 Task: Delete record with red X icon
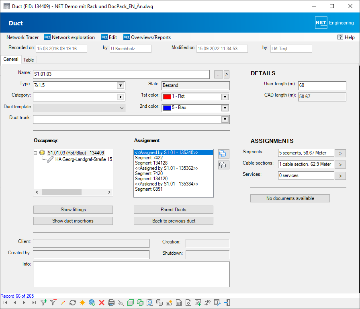tap(102, 303)
